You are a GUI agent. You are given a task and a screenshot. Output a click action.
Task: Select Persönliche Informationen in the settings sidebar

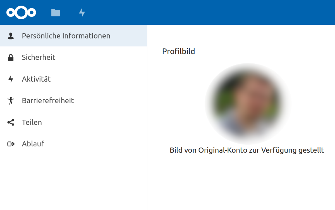66,36
